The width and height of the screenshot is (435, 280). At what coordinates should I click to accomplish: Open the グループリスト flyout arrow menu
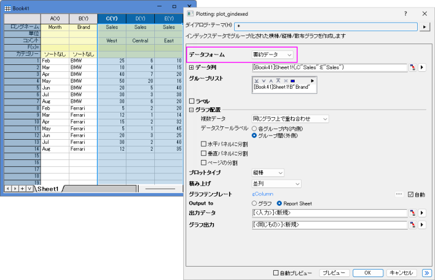[x=313, y=81]
